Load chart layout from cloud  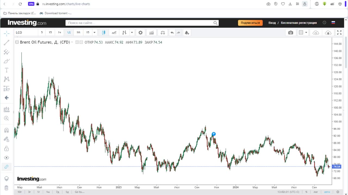pos(316,32)
